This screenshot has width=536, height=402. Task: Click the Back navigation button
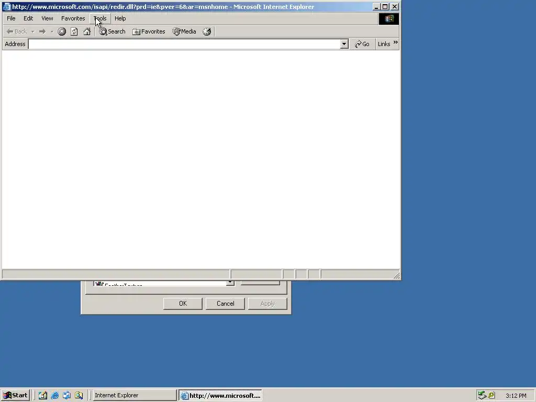(x=17, y=31)
